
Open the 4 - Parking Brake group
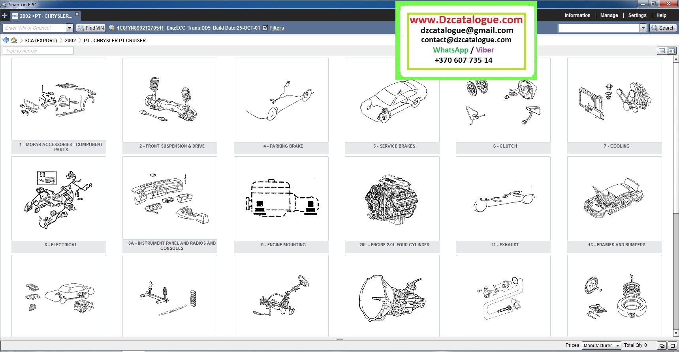coord(281,106)
